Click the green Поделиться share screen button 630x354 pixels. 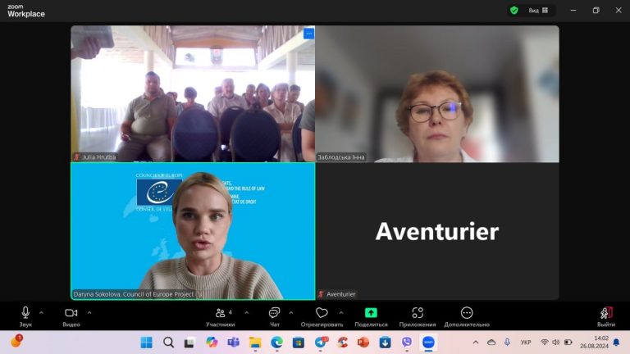click(x=371, y=315)
